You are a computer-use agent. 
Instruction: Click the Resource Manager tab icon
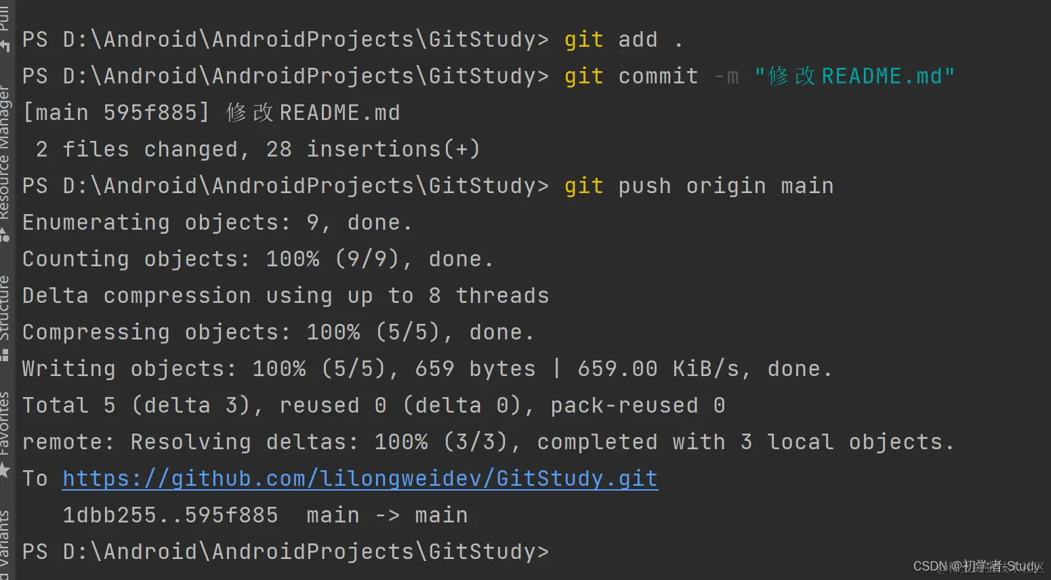(x=5, y=235)
